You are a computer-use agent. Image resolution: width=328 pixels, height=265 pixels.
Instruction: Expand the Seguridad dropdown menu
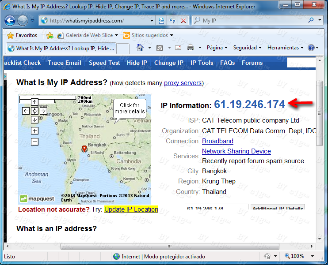pyautogui.click(x=247, y=48)
